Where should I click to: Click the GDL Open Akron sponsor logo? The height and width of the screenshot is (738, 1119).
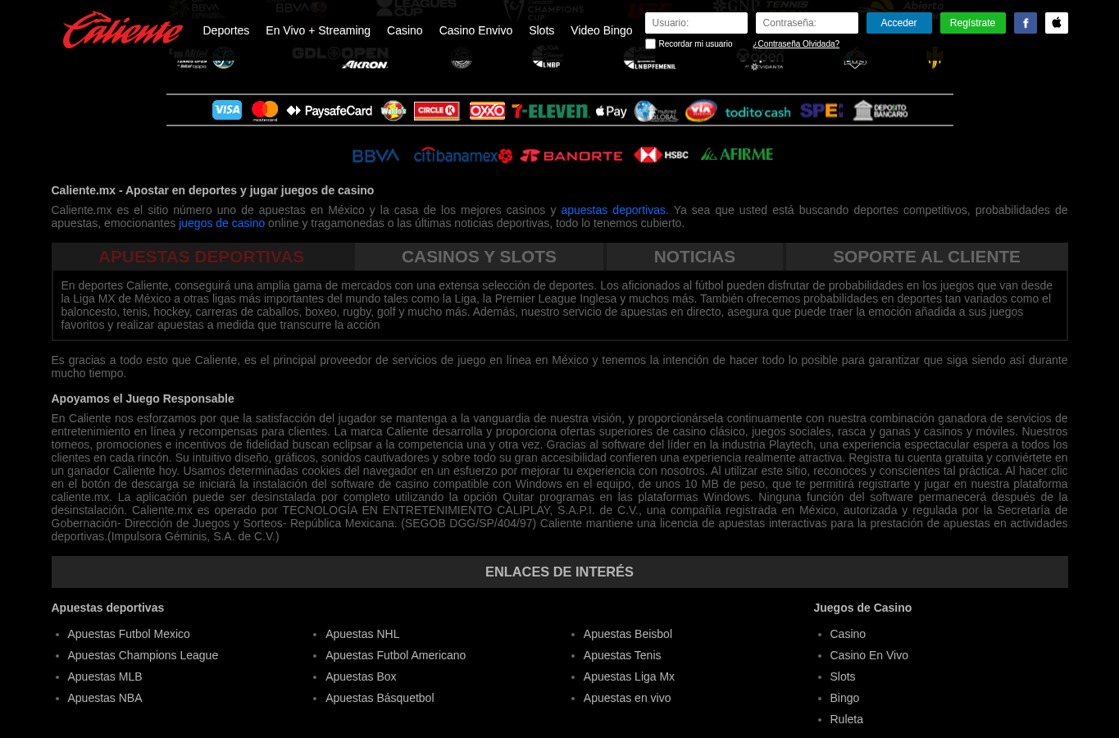tap(340, 57)
